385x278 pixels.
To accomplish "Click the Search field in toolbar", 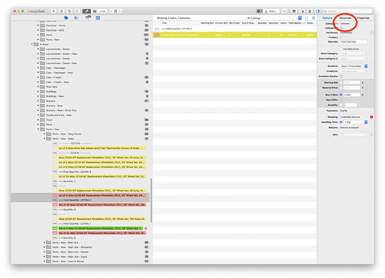I will (347, 11).
